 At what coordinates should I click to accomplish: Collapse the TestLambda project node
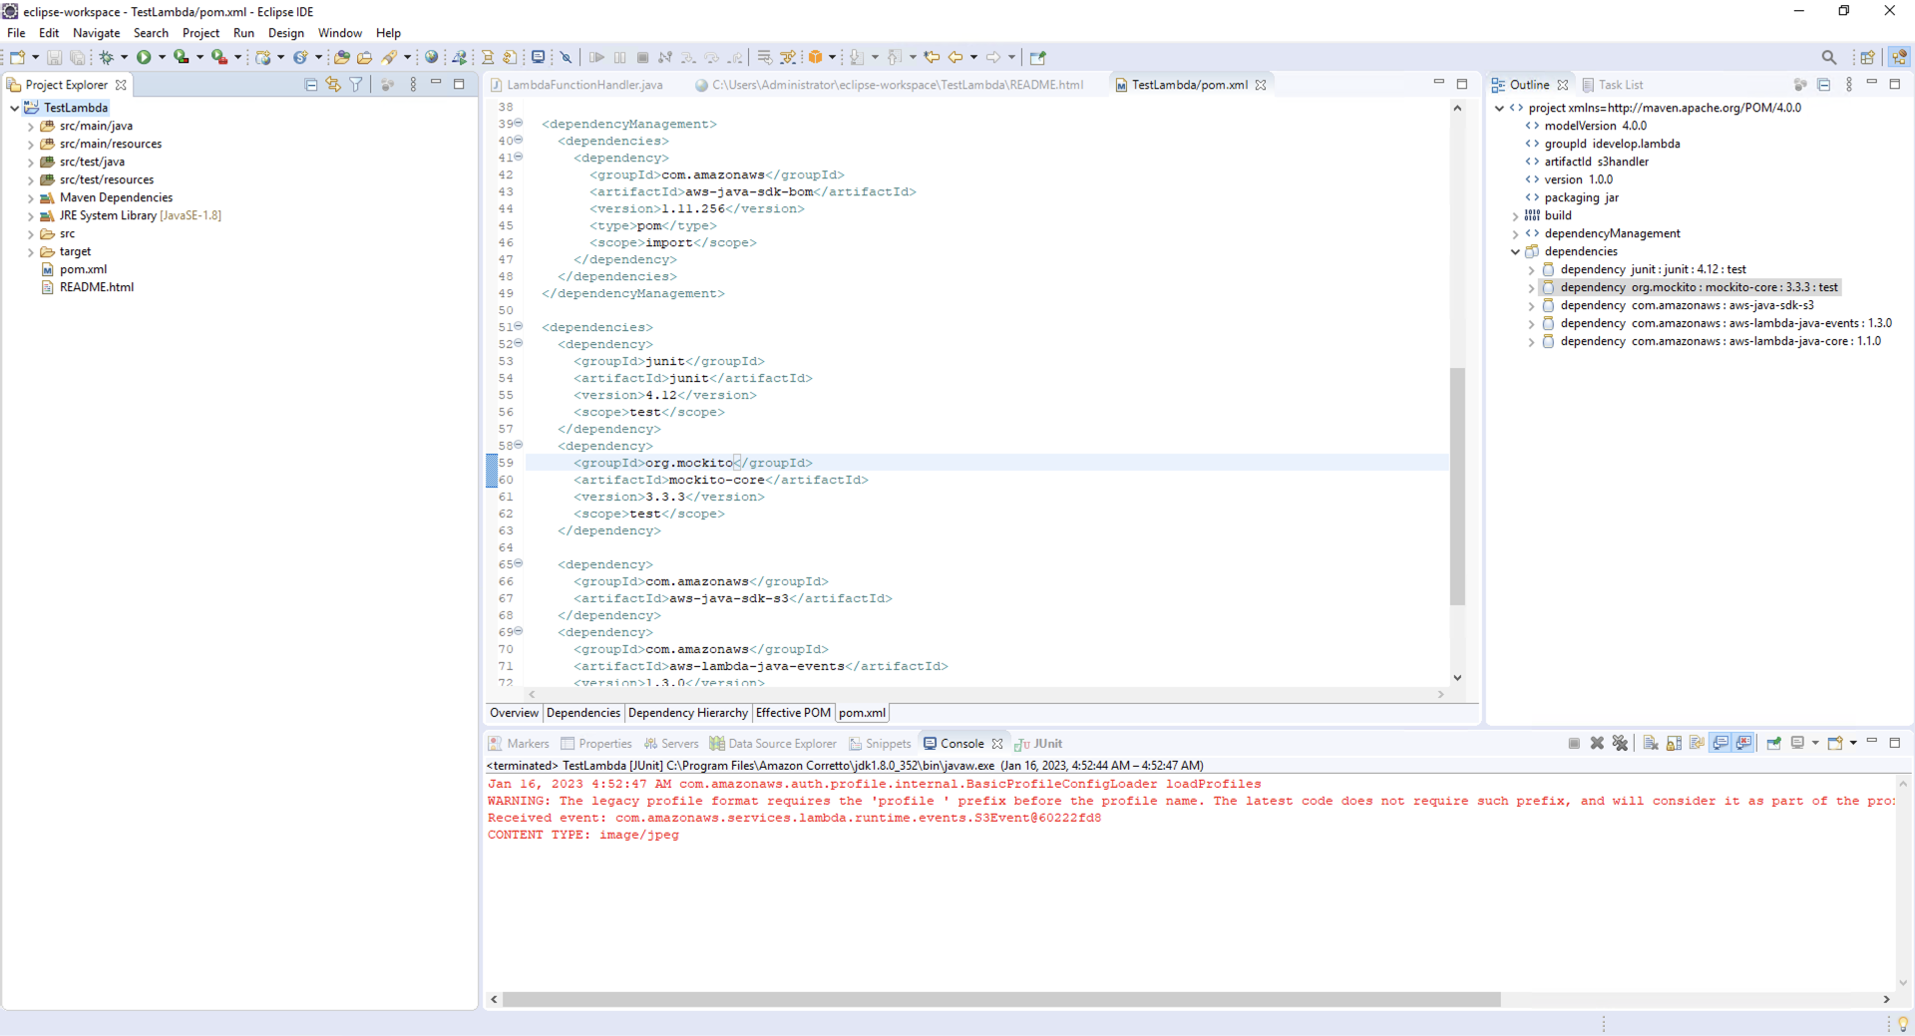(14, 108)
